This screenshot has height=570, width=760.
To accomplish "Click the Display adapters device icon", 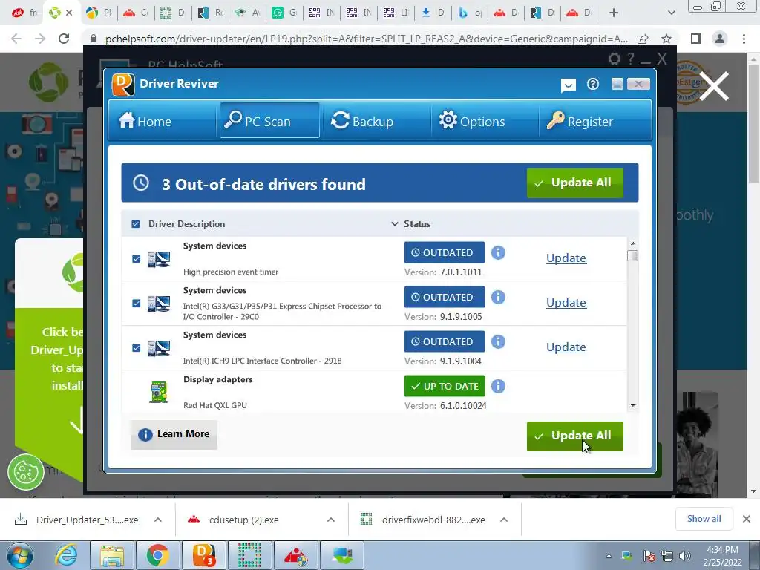I will point(159,392).
